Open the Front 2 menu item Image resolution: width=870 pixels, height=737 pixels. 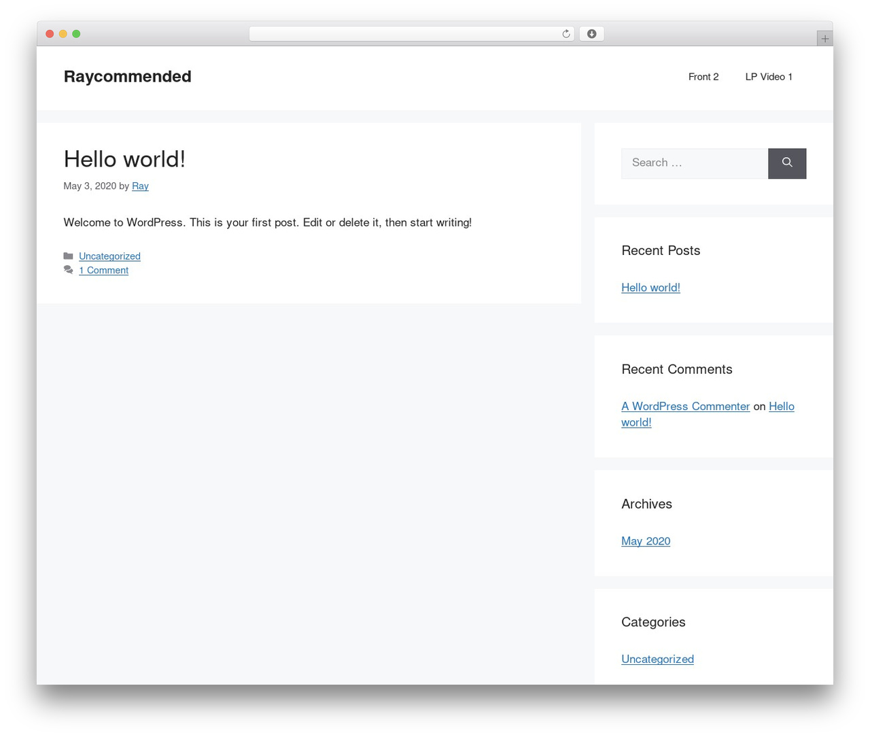[703, 77]
